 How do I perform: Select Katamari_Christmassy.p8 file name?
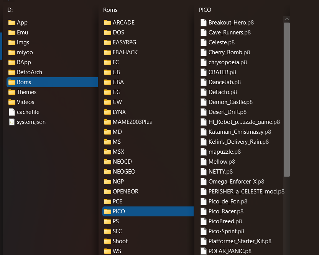click(x=240, y=132)
